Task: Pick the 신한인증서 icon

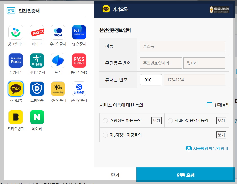Action: tap(79, 89)
